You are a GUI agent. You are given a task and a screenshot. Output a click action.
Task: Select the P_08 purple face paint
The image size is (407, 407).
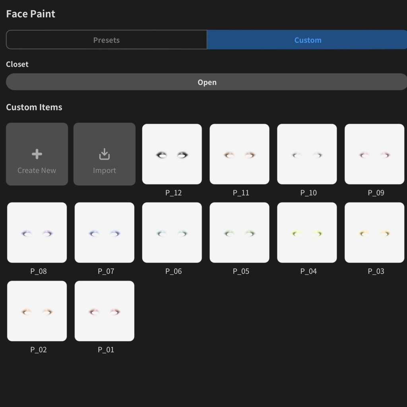[x=37, y=233]
